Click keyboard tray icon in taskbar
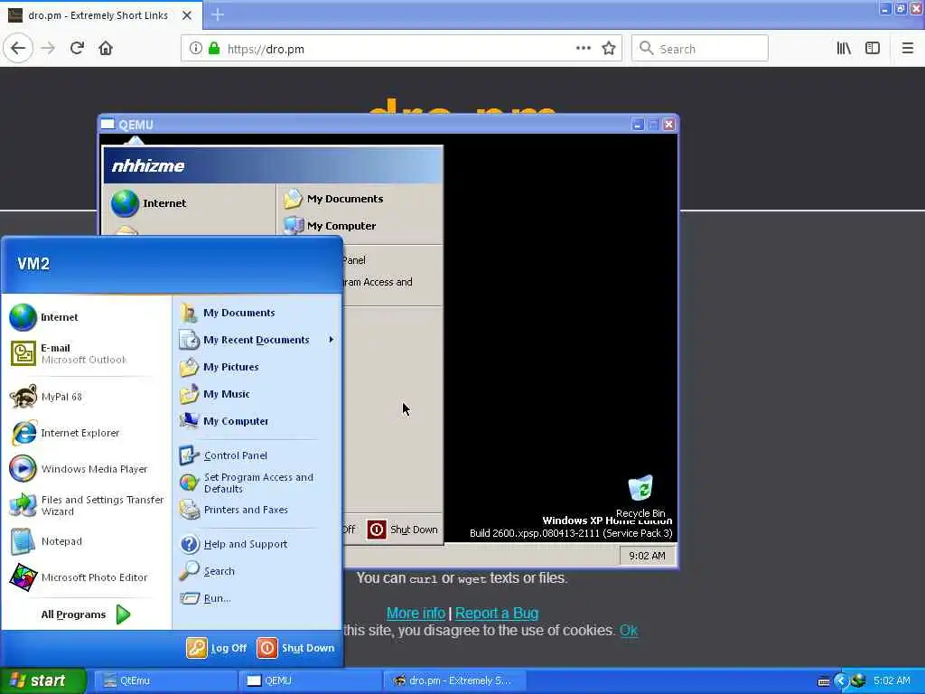 point(824,682)
